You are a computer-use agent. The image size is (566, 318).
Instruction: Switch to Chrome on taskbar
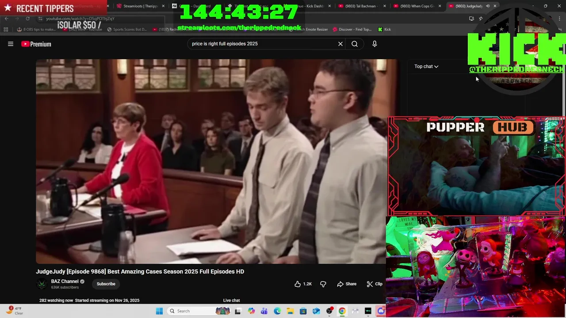[342, 311]
